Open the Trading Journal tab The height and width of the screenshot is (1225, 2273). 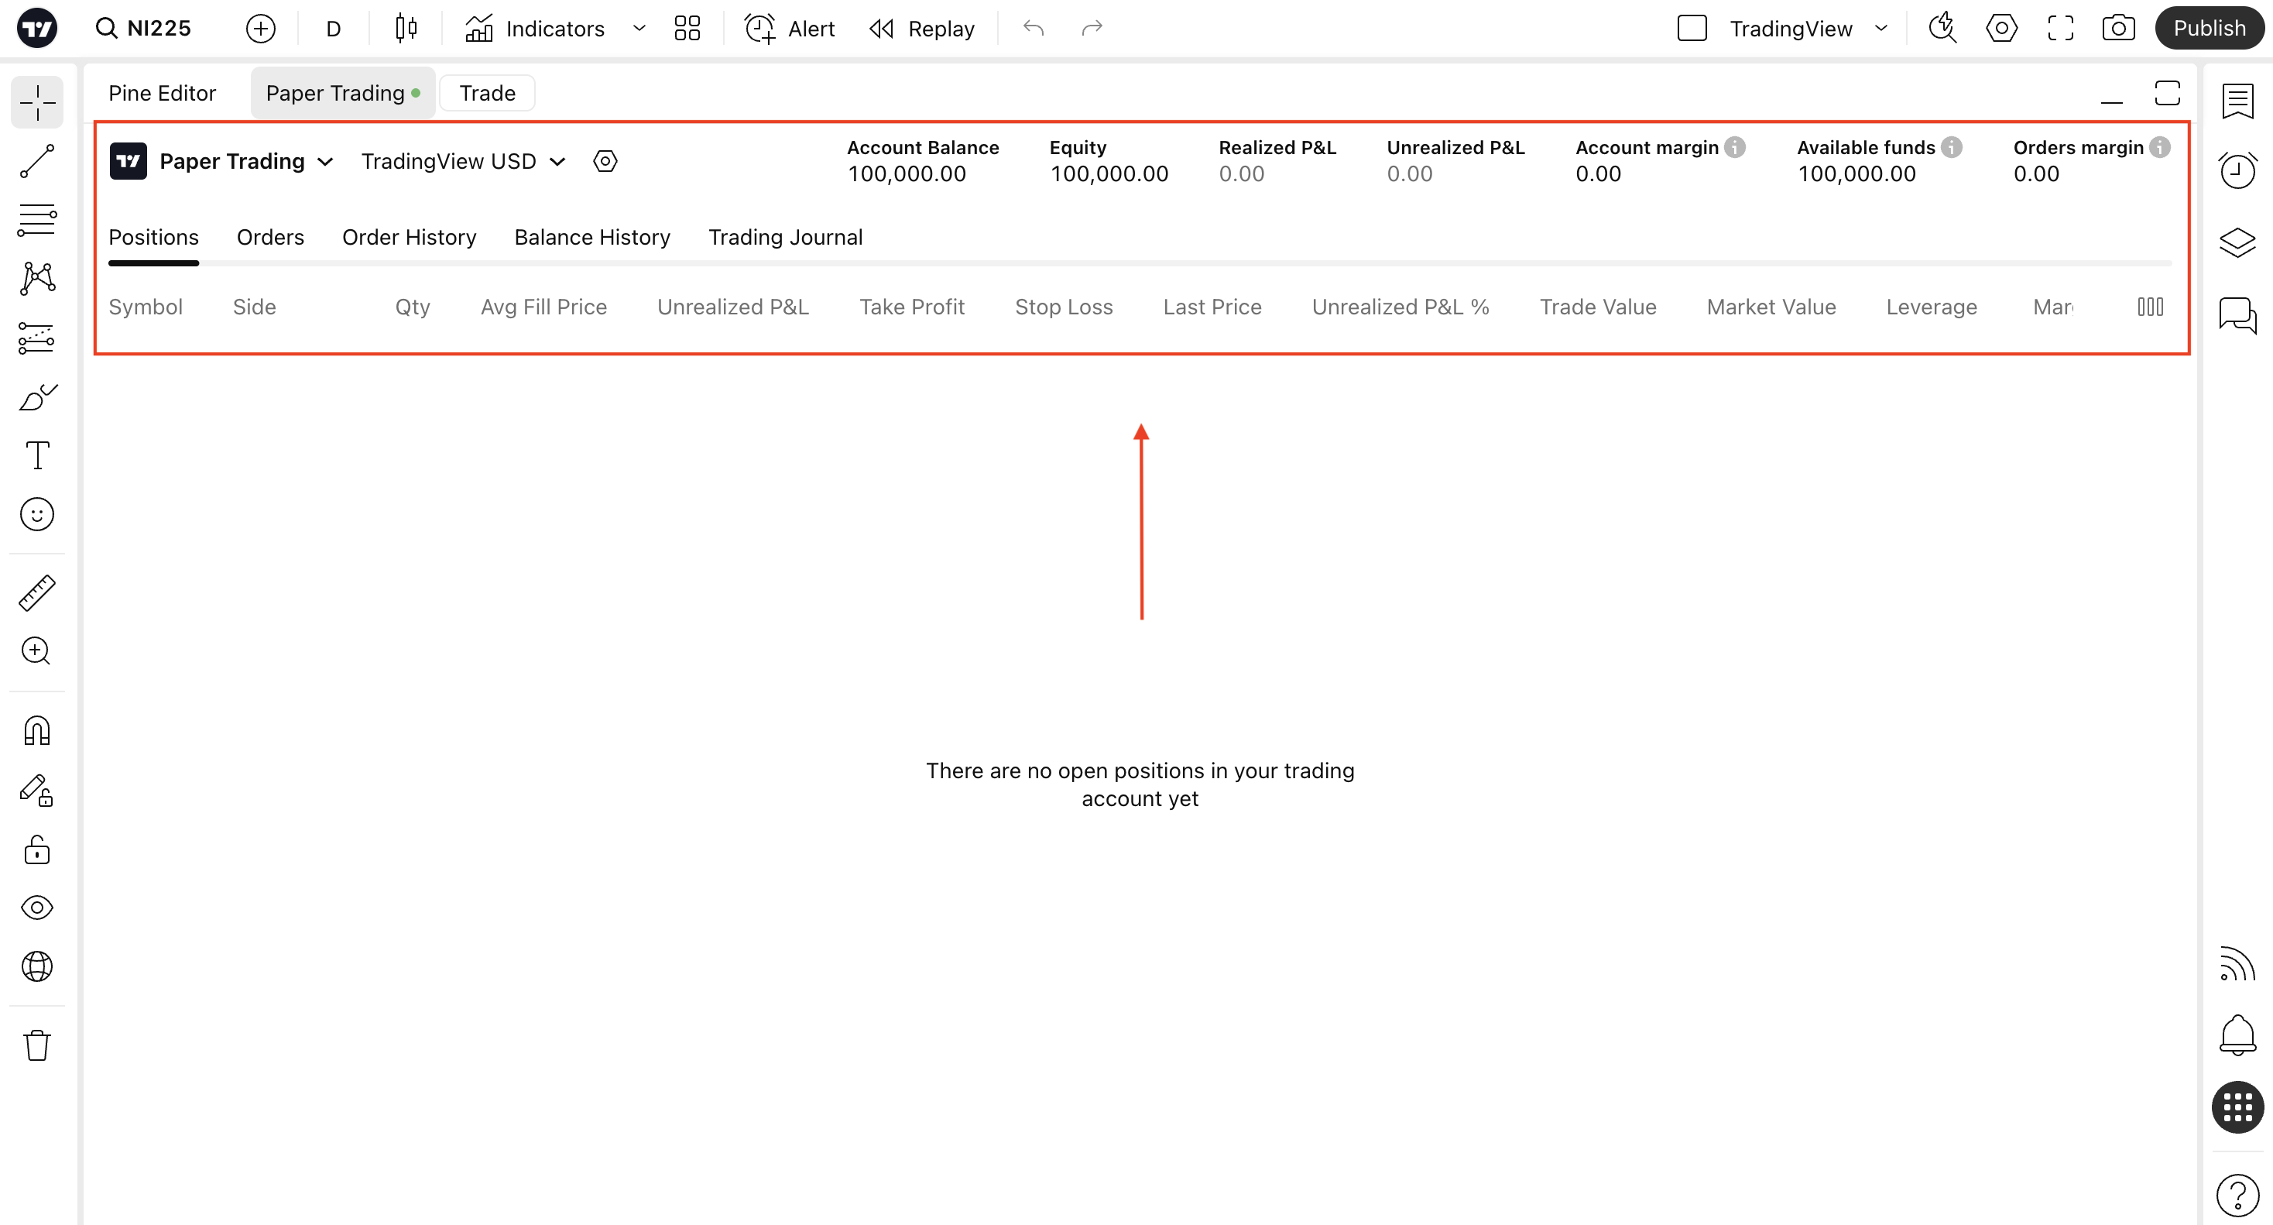point(785,236)
